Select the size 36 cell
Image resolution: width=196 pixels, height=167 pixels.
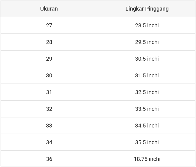(49, 159)
